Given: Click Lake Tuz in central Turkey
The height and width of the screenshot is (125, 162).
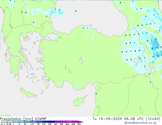Looking at the screenshot, I should [81, 60].
